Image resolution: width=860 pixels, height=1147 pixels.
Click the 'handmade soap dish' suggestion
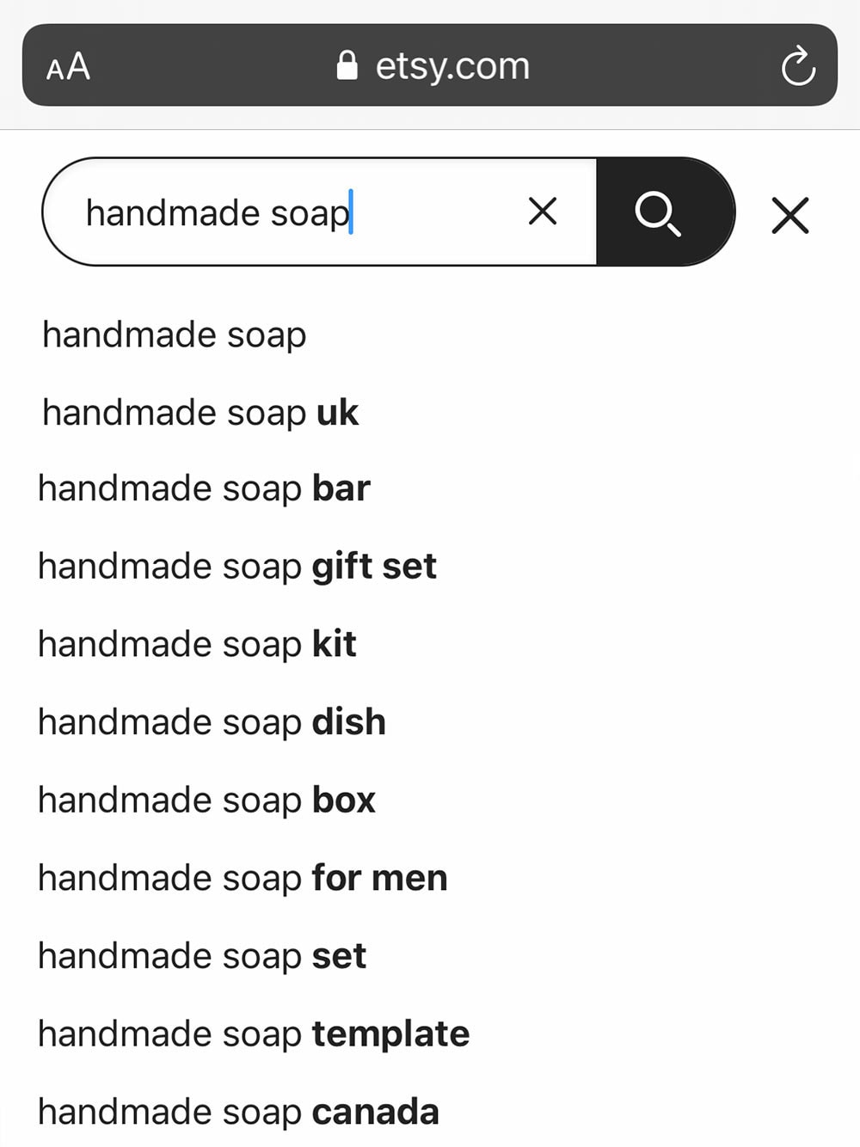[x=211, y=722]
